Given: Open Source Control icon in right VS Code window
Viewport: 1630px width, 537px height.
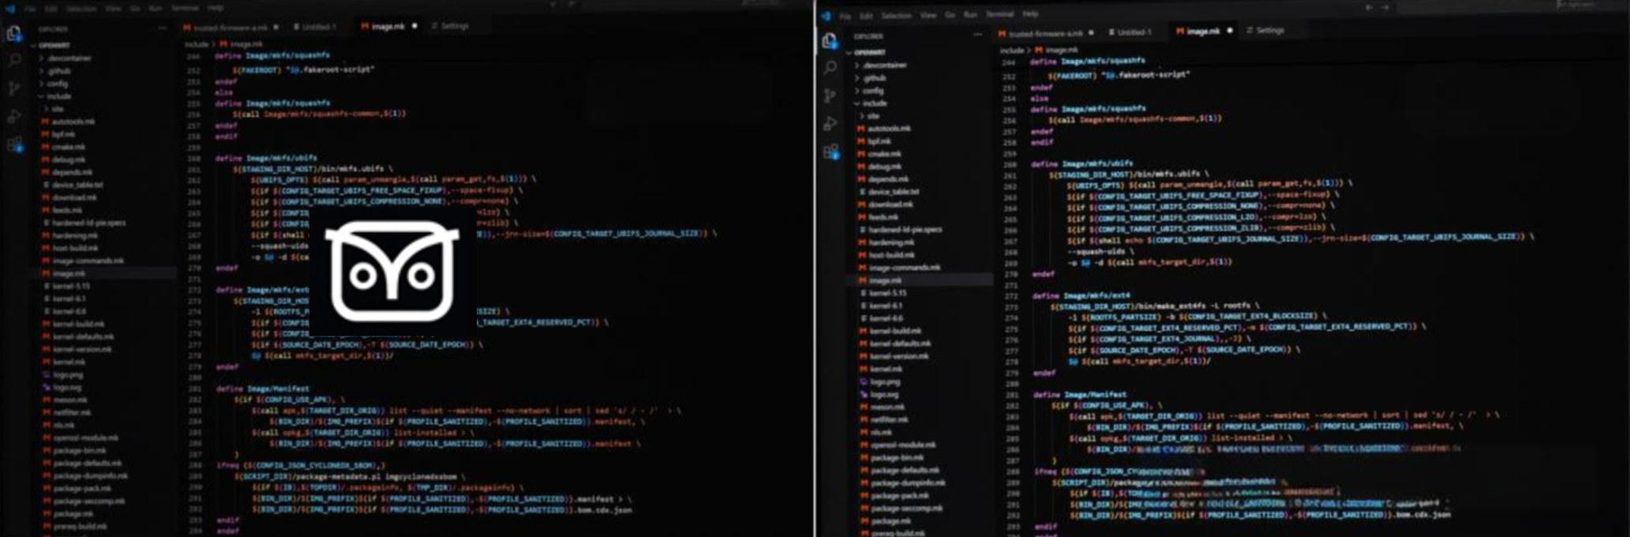Looking at the screenshot, I should point(830,96).
